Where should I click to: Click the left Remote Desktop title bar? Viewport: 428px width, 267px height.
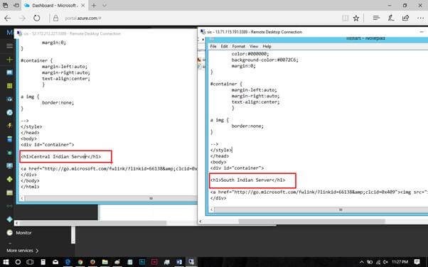click(107, 33)
